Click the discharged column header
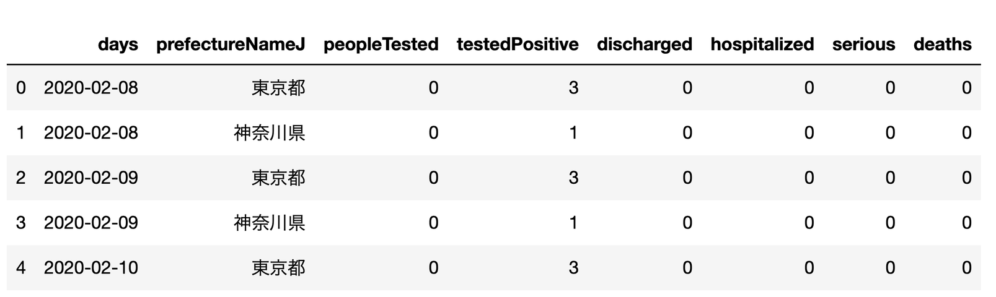996x297 pixels. pyautogui.click(x=644, y=45)
